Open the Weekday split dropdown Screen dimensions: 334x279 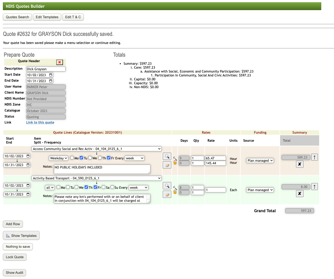(59, 158)
